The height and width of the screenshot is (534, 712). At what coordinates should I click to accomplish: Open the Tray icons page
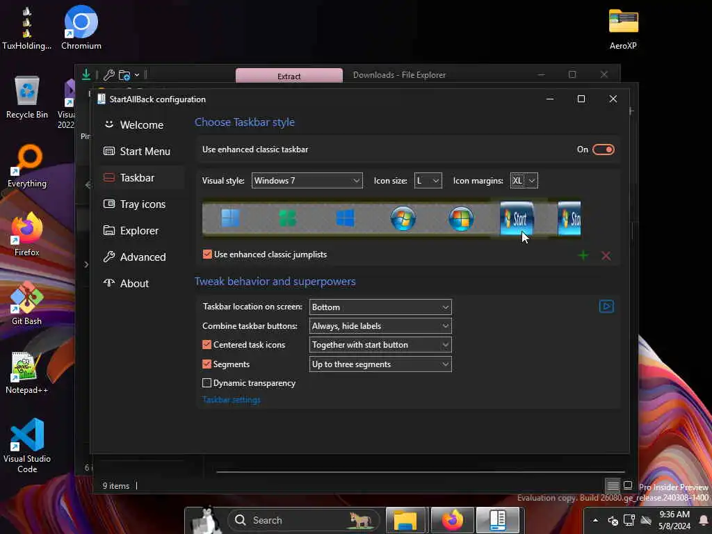[x=142, y=204]
